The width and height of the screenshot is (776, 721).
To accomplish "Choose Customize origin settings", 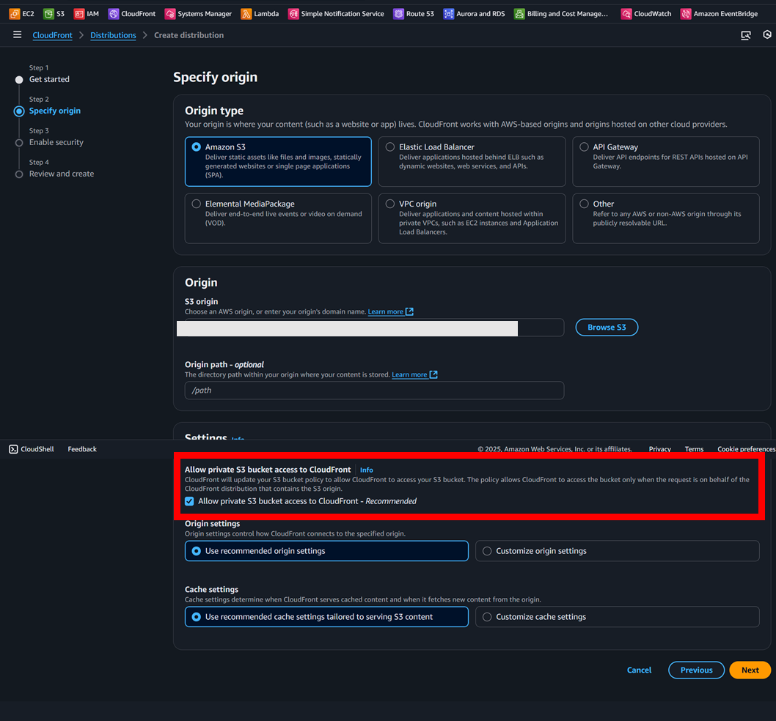I will pyautogui.click(x=617, y=551).
